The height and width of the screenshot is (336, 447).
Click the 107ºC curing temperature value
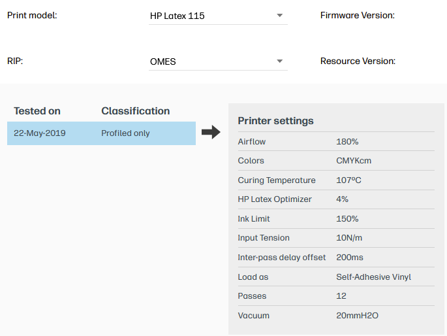point(348,180)
